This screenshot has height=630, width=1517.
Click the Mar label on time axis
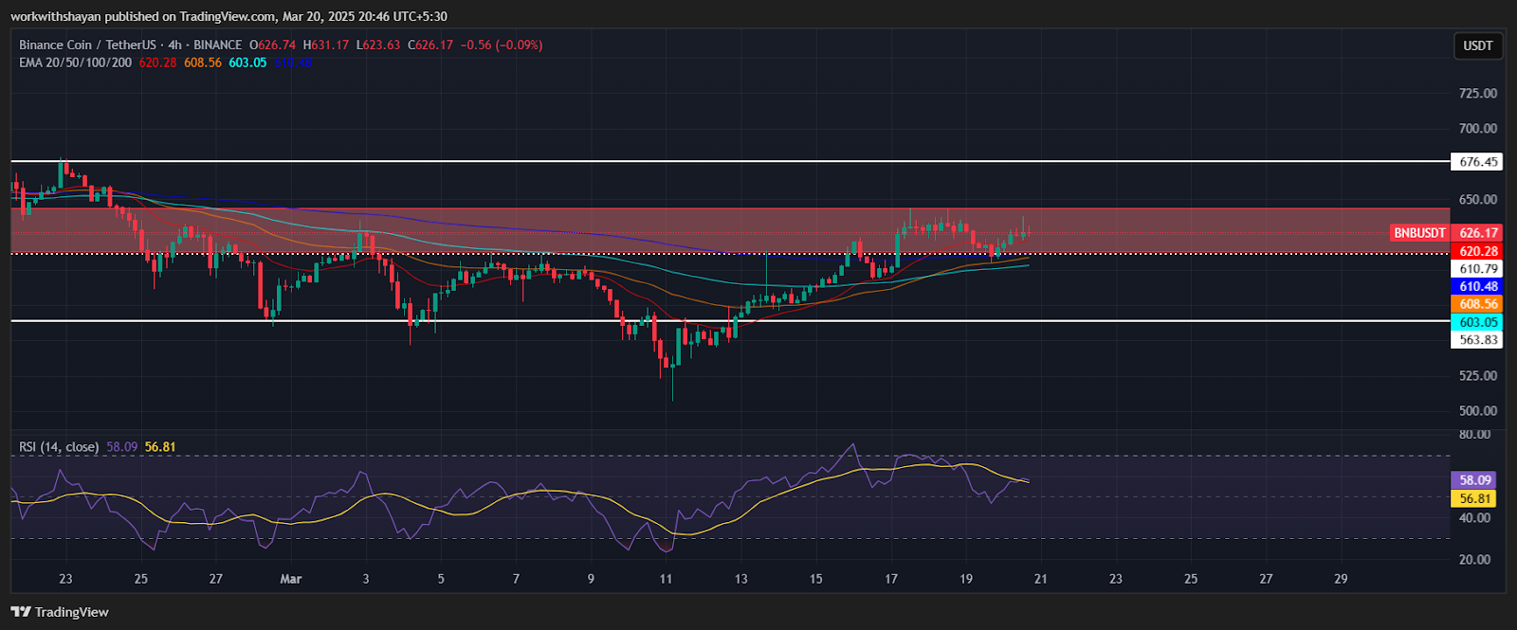[291, 579]
